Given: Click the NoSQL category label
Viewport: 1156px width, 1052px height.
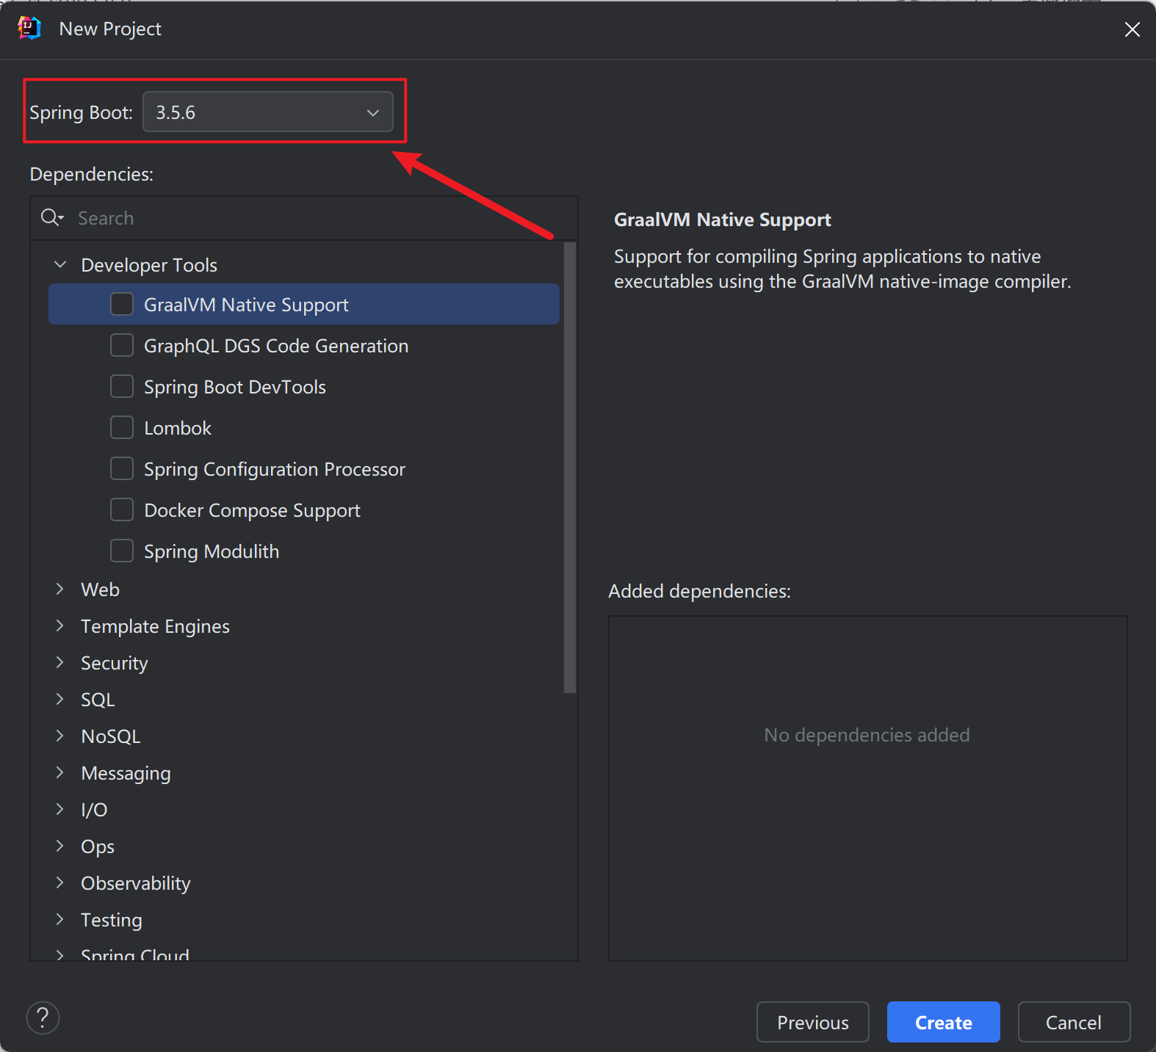Looking at the screenshot, I should click(111, 736).
